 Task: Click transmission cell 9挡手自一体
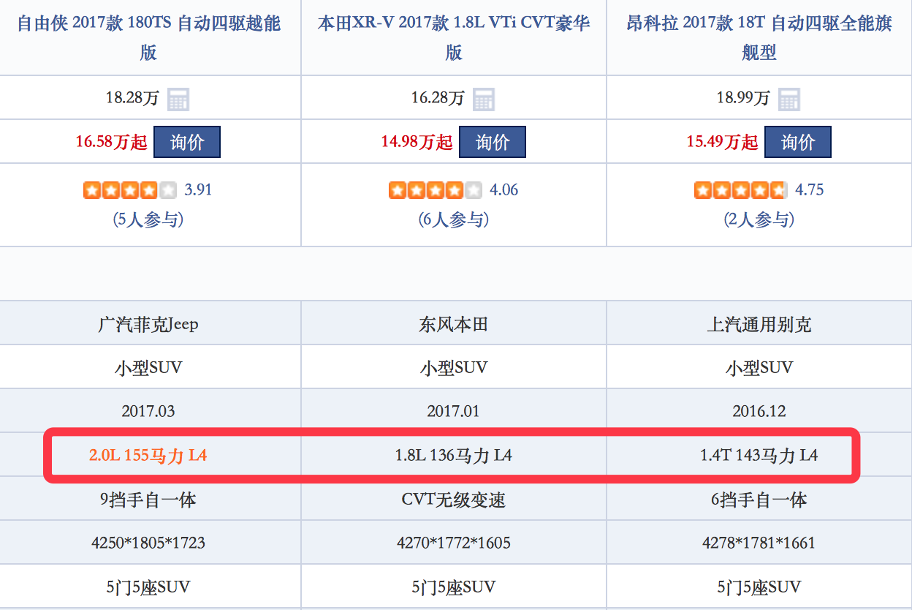148,500
